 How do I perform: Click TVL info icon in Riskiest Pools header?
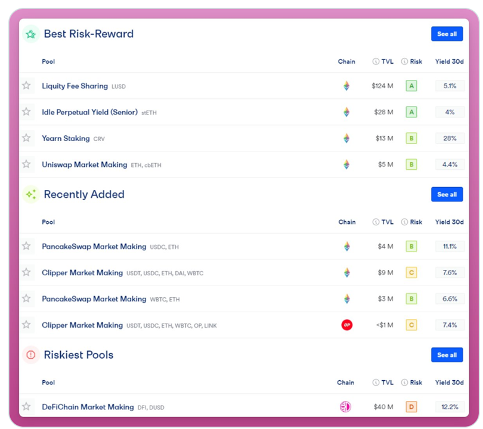[x=376, y=383]
